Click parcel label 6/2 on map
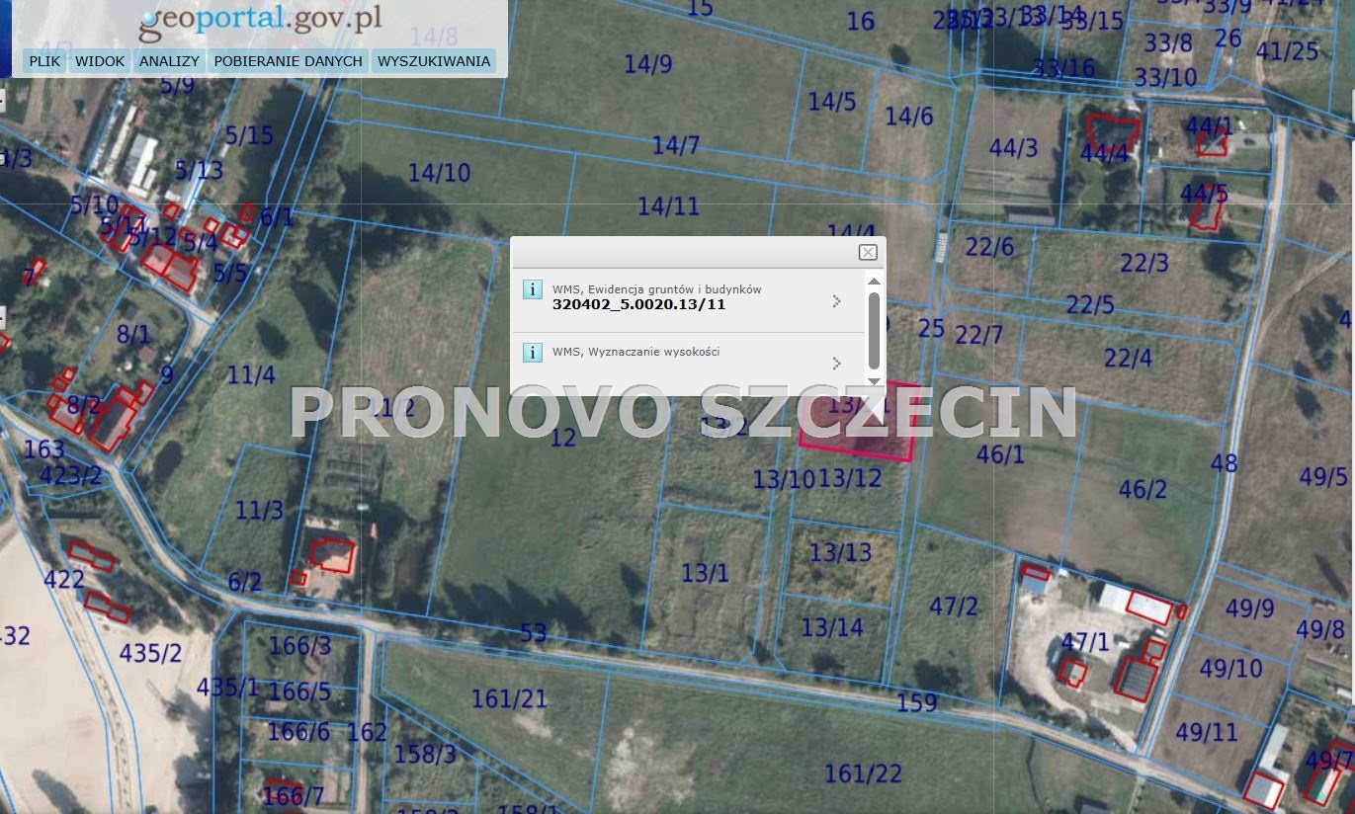Screen dimensions: 1355x814 point(245,583)
